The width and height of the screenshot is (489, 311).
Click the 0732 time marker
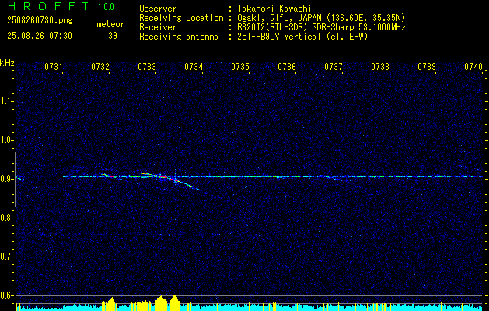100,67
